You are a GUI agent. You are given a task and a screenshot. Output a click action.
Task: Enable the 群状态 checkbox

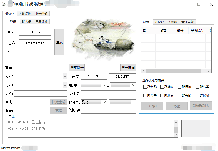(162, 95)
